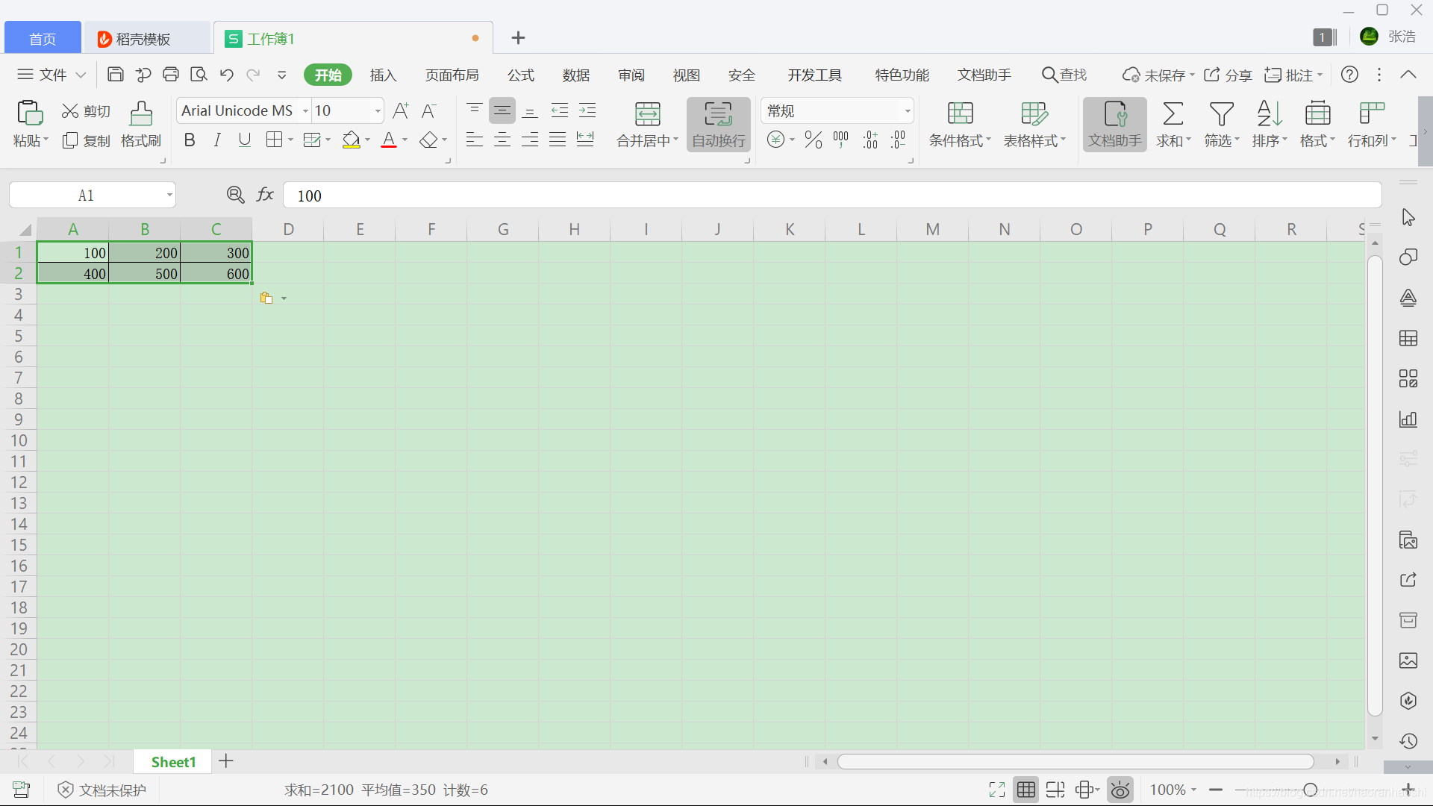Toggle italic formatting

217,140
